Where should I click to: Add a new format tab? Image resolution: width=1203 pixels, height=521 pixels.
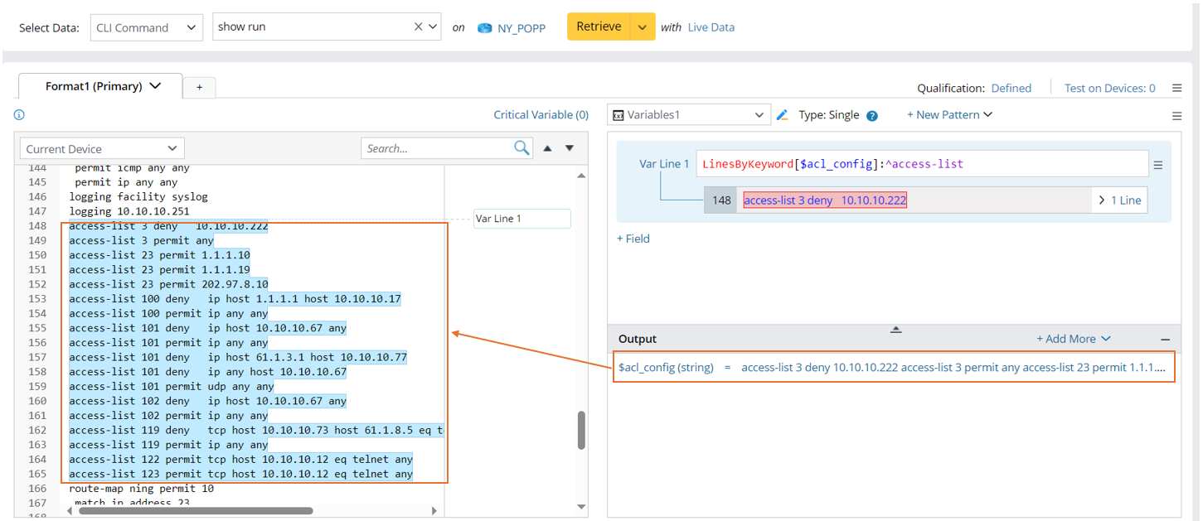click(199, 87)
